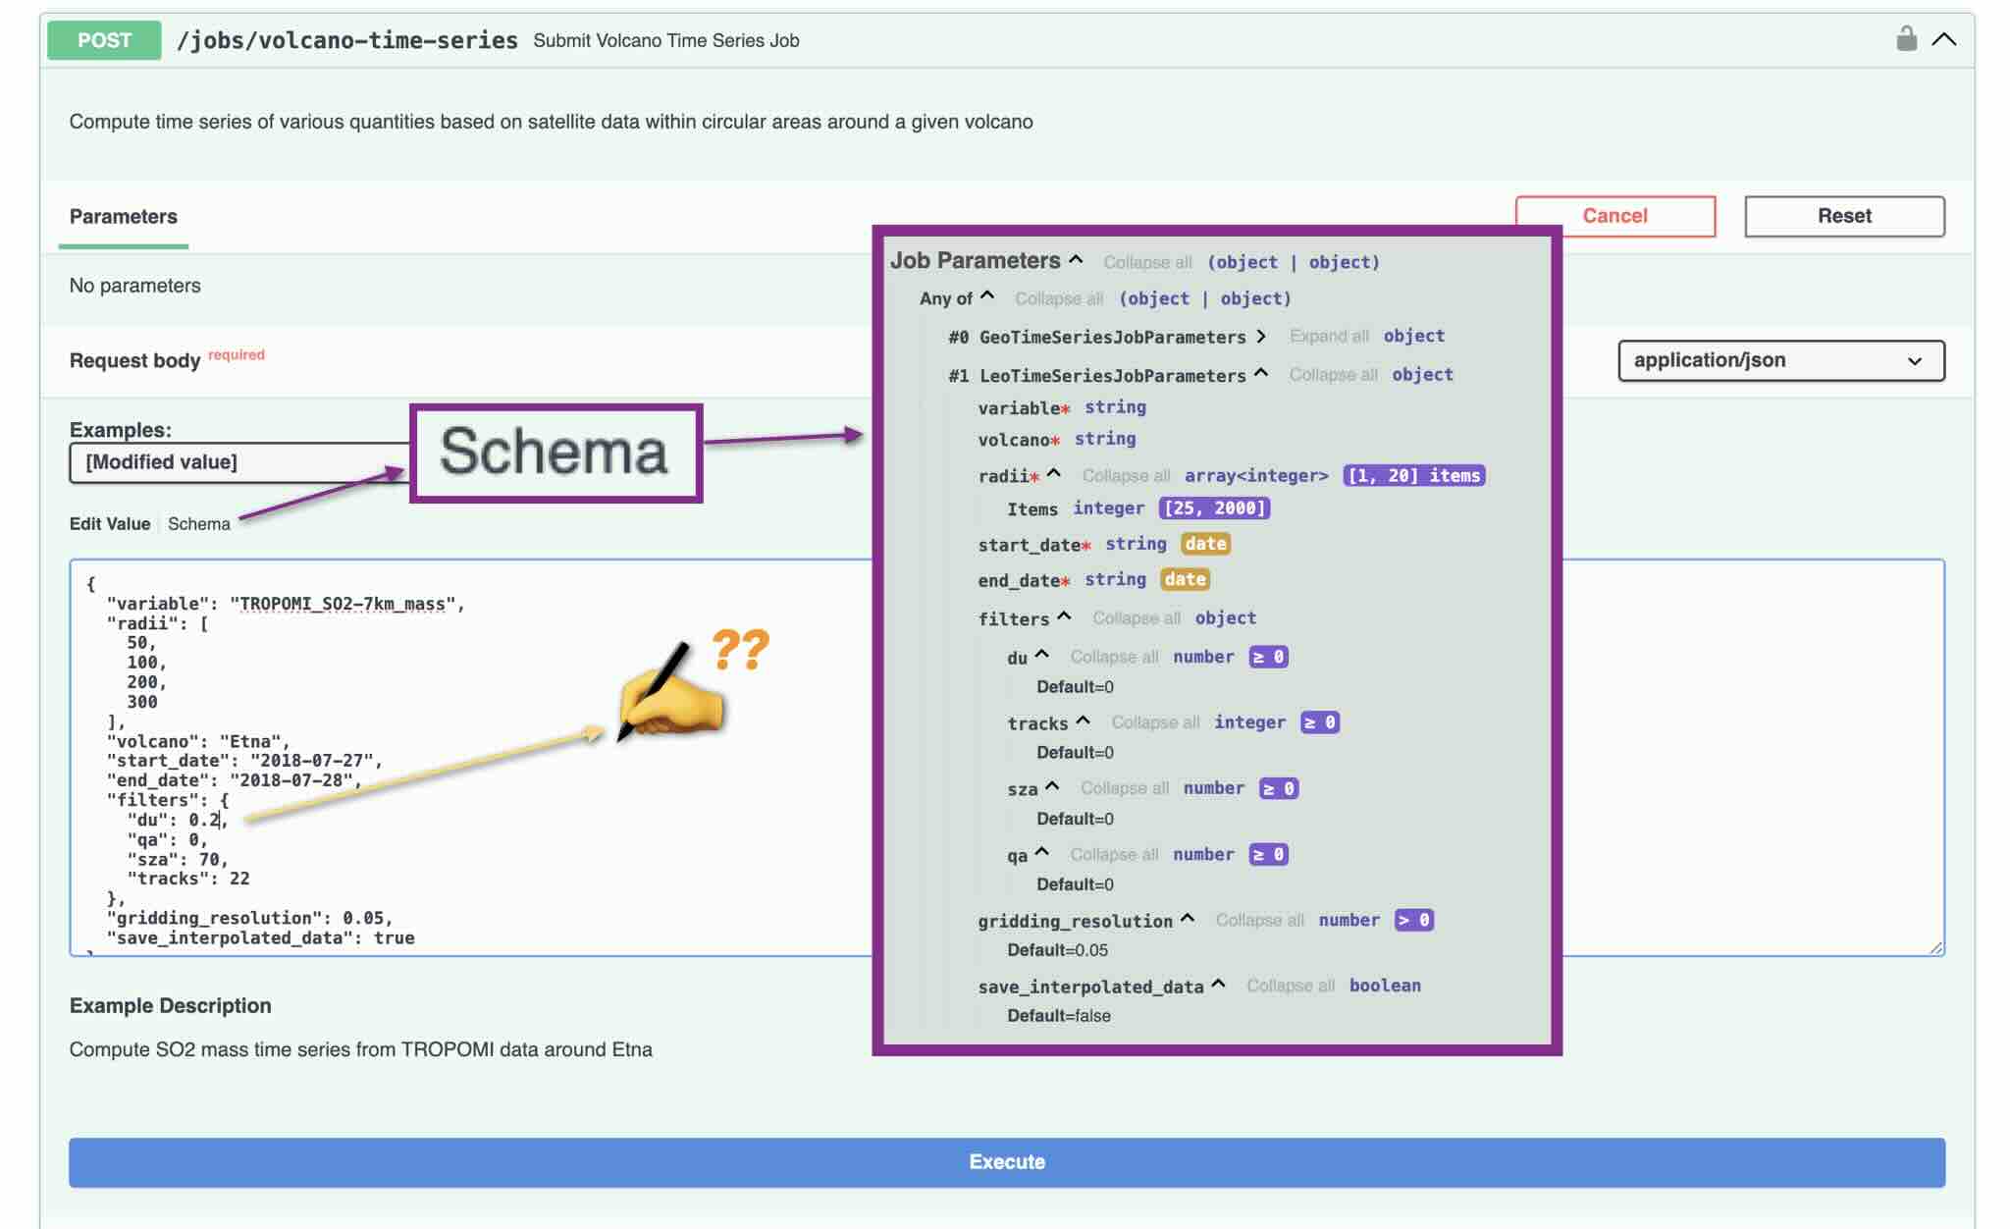Switch to the Edit Value tab

click(x=109, y=523)
